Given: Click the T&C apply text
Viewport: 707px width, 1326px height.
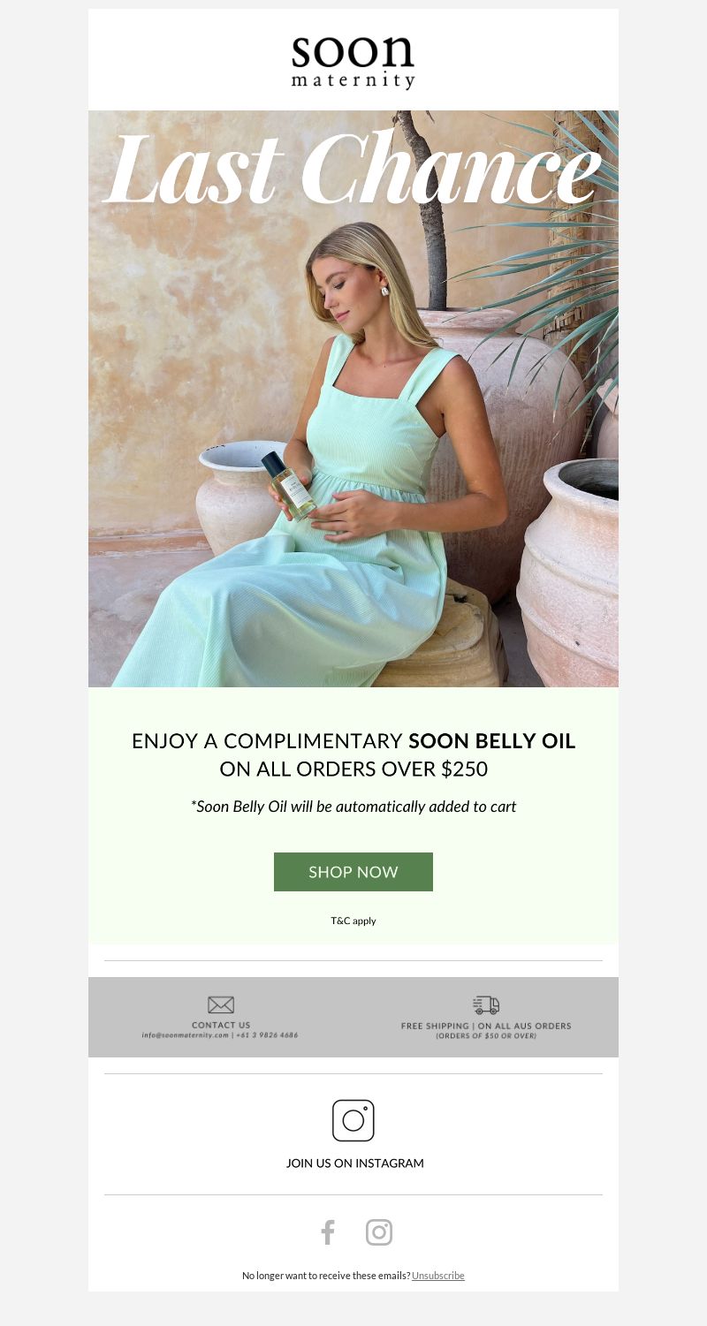Looking at the screenshot, I should pyautogui.click(x=353, y=921).
